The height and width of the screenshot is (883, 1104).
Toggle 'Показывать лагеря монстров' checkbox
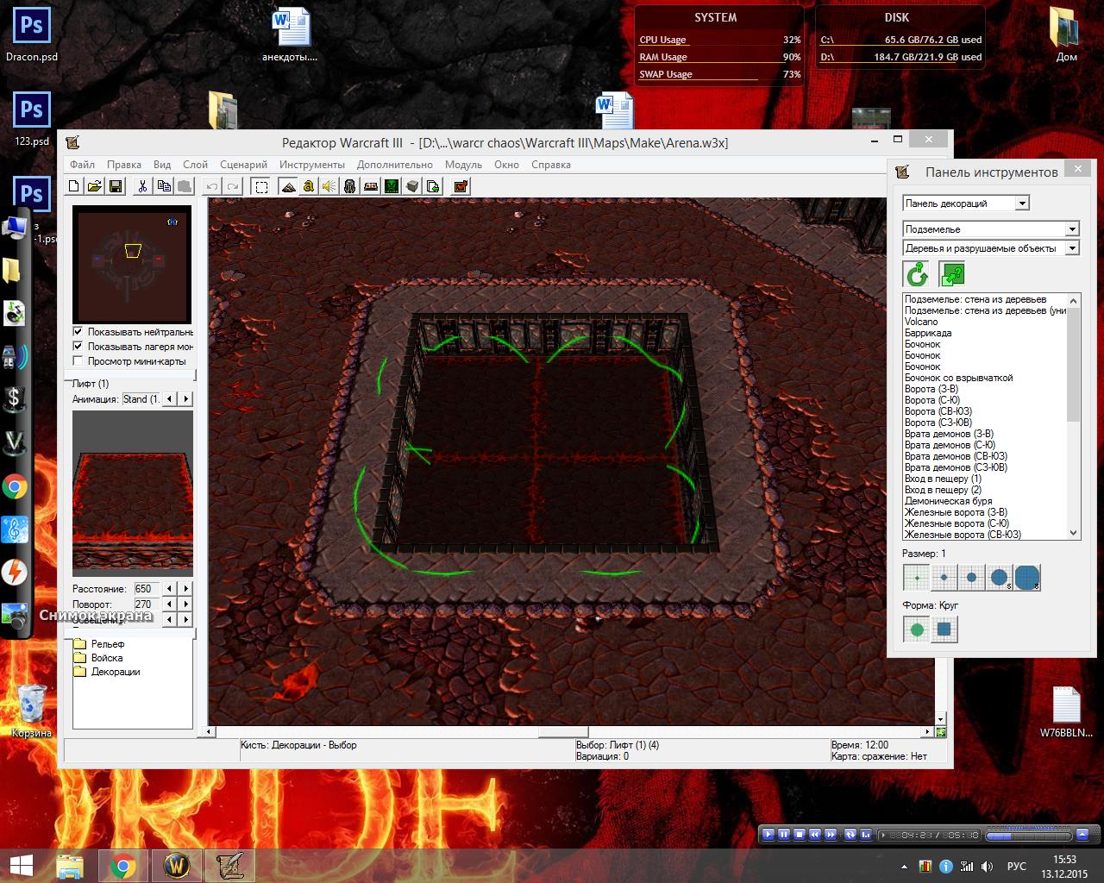pyautogui.click(x=78, y=347)
